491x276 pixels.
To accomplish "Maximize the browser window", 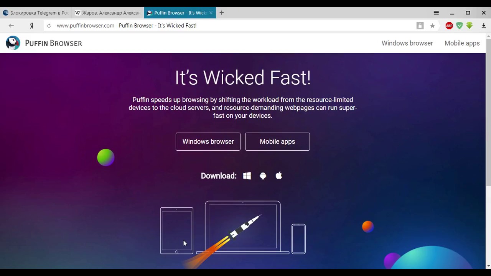I will [468, 13].
